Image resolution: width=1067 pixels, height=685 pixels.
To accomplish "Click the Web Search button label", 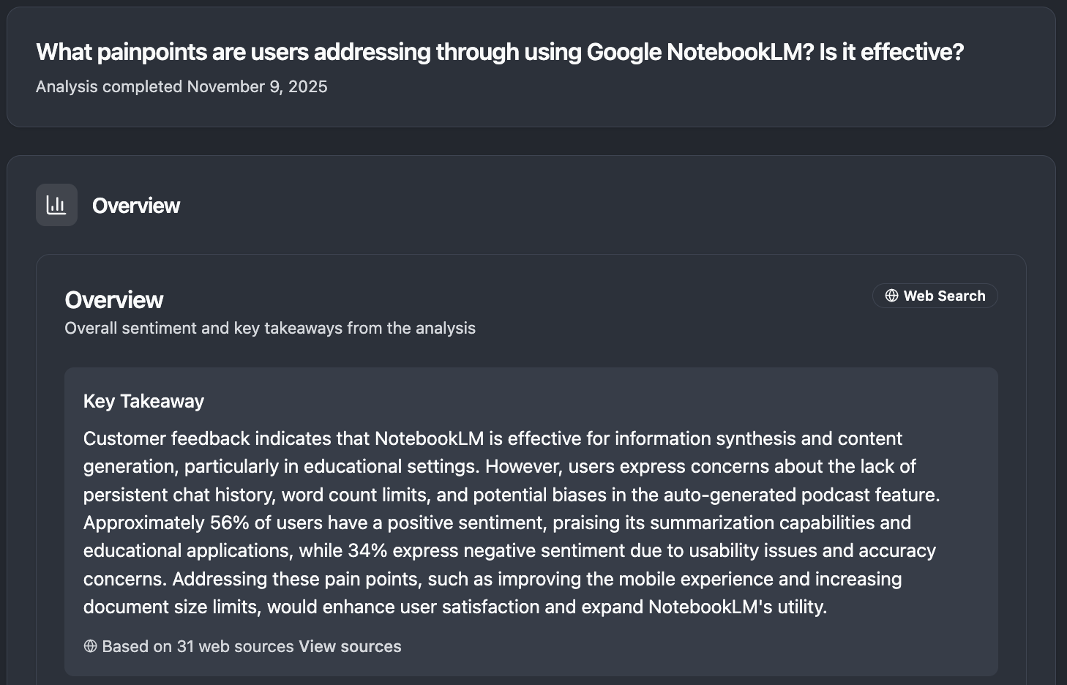I will tap(945, 296).
